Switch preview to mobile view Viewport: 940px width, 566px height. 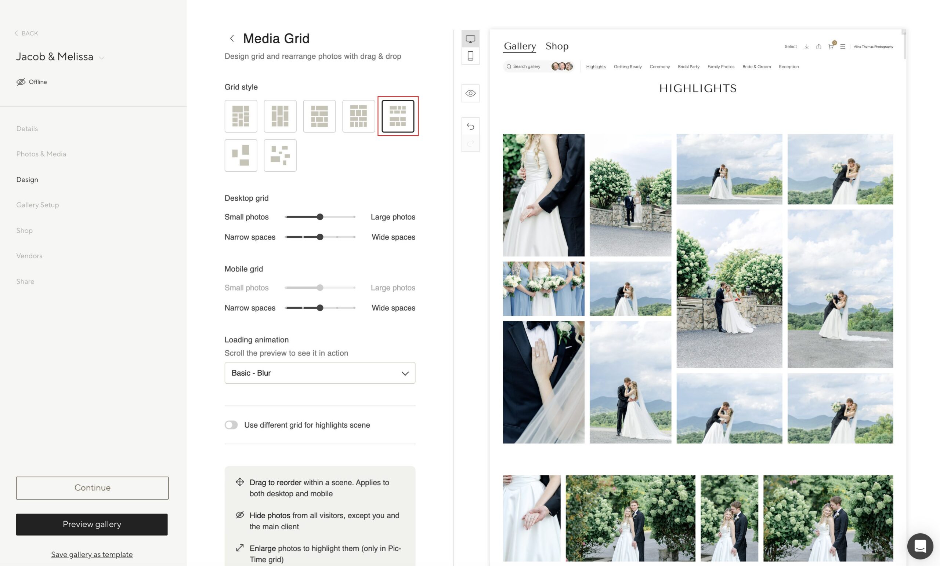coord(470,56)
